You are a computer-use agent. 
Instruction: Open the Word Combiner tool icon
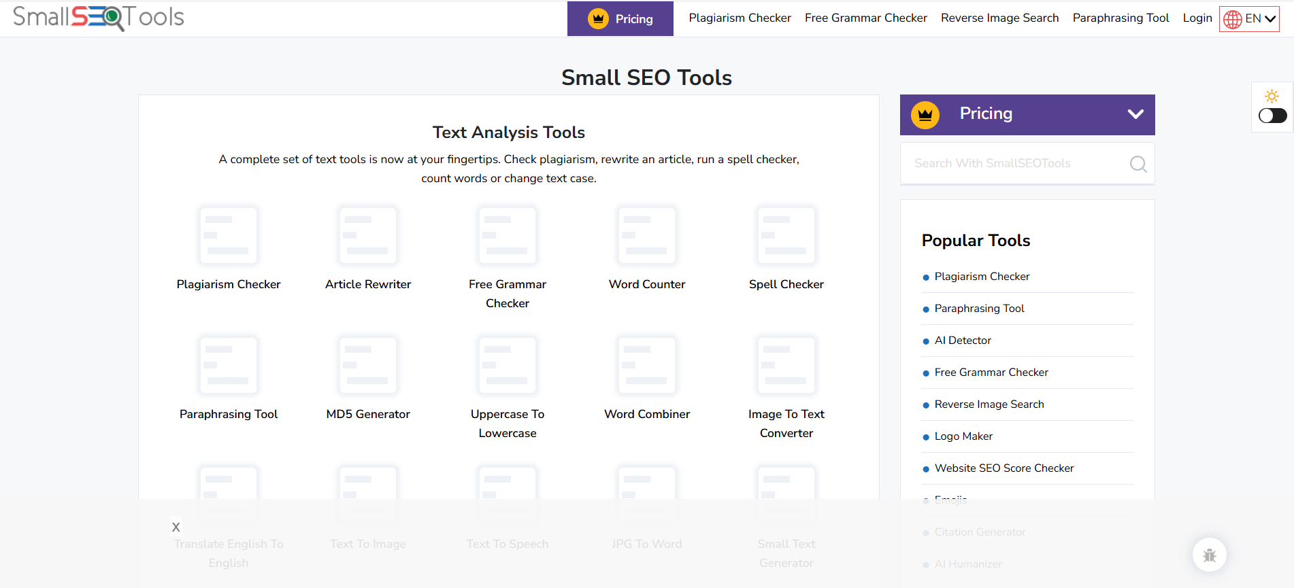[647, 365]
